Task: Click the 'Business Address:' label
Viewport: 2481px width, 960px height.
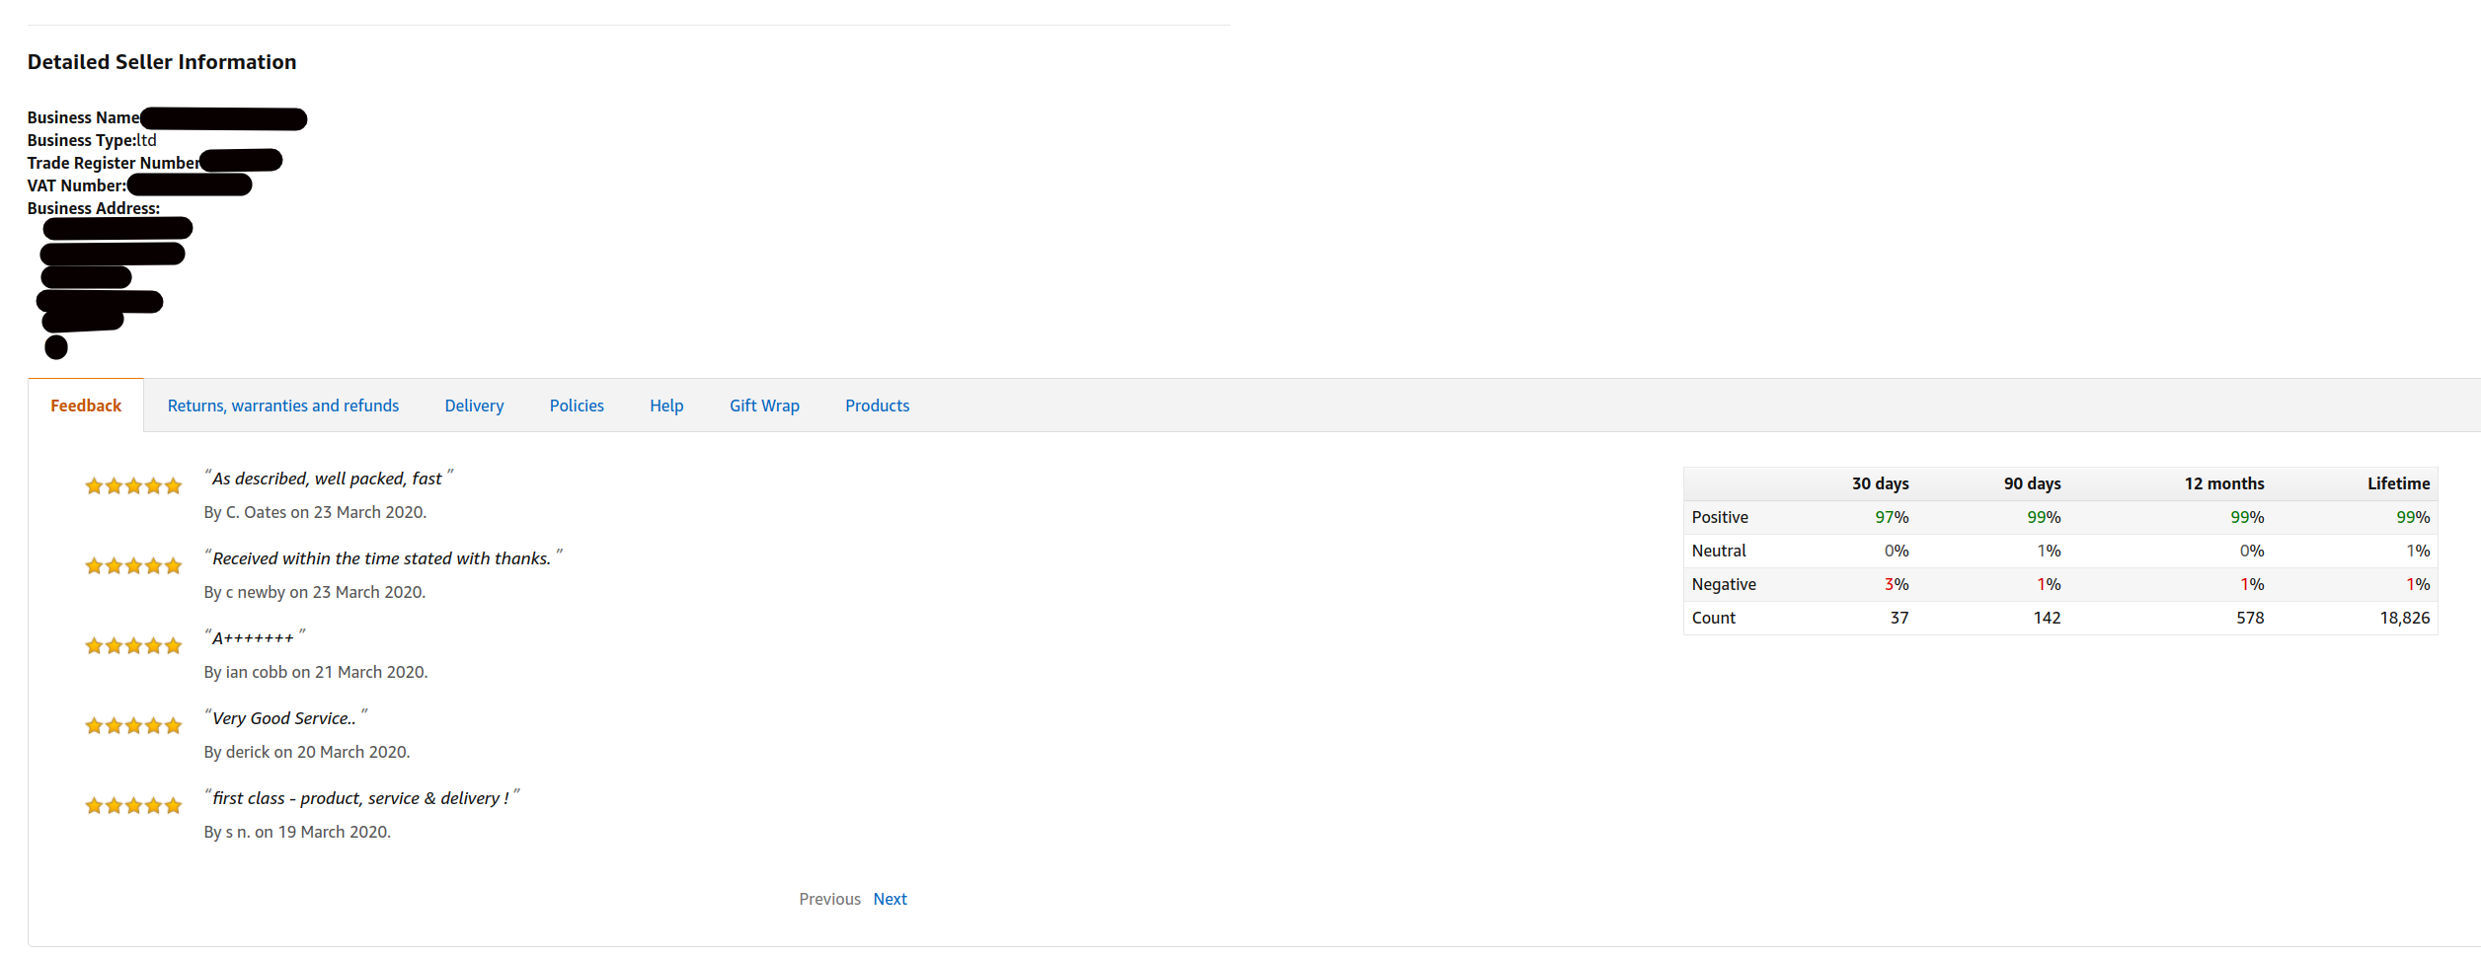Action: (94, 208)
